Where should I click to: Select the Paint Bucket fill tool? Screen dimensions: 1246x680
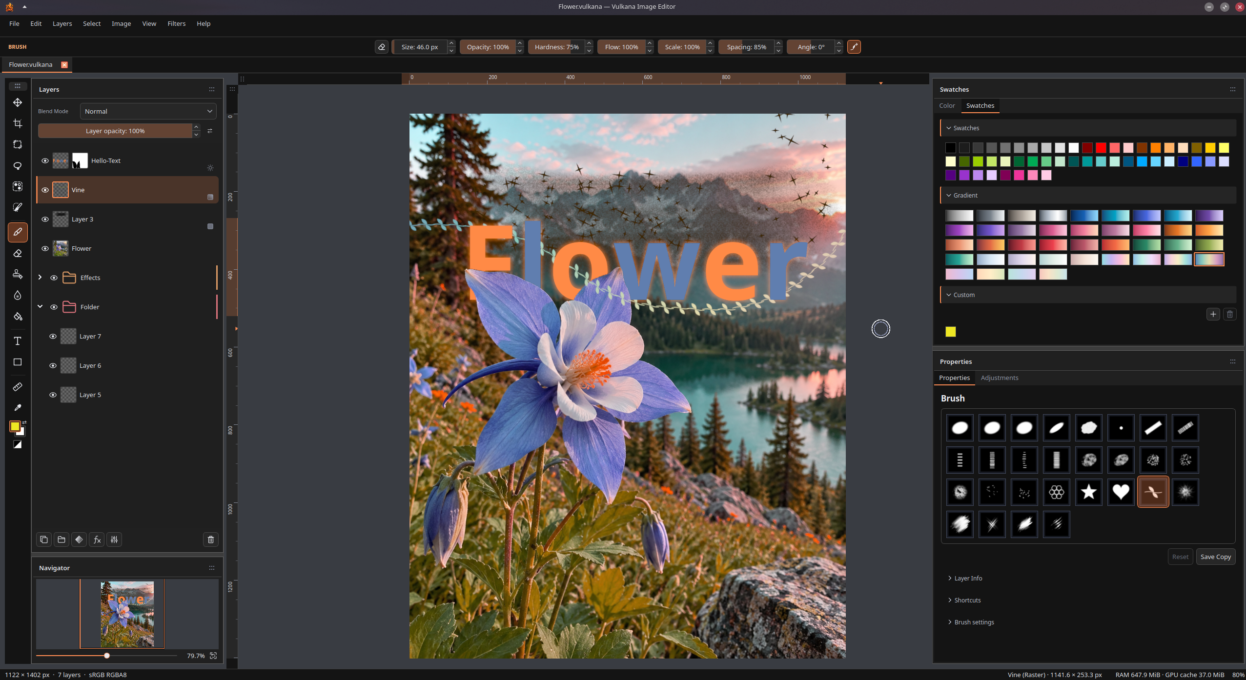(x=18, y=317)
